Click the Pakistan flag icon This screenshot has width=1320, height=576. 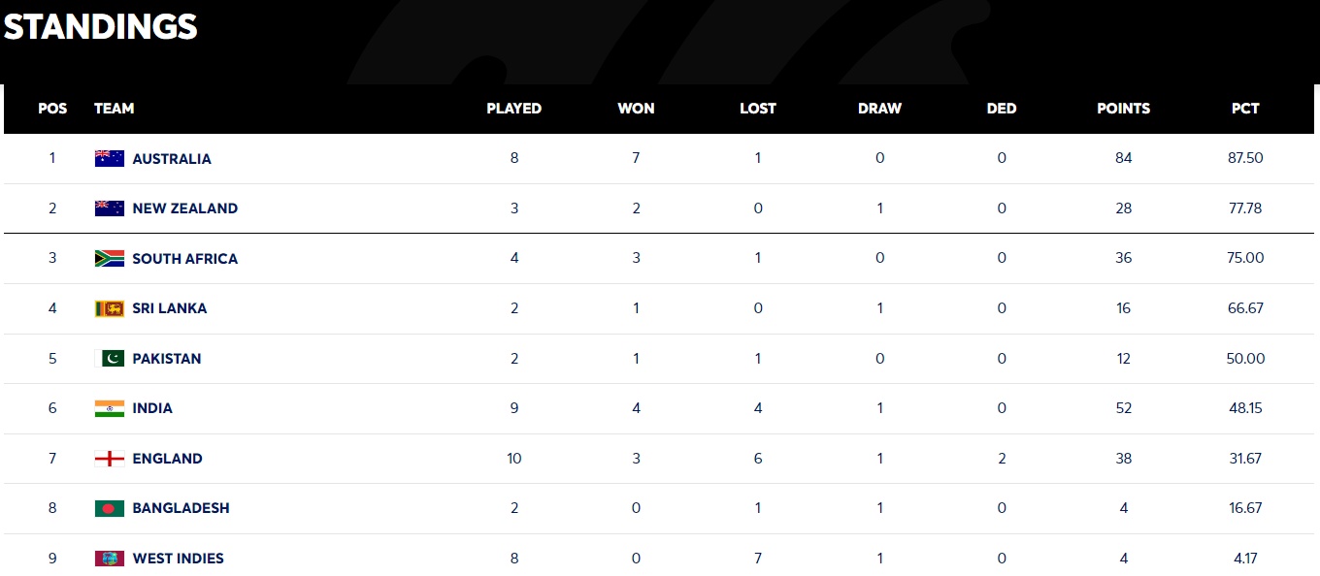tap(109, 359)
